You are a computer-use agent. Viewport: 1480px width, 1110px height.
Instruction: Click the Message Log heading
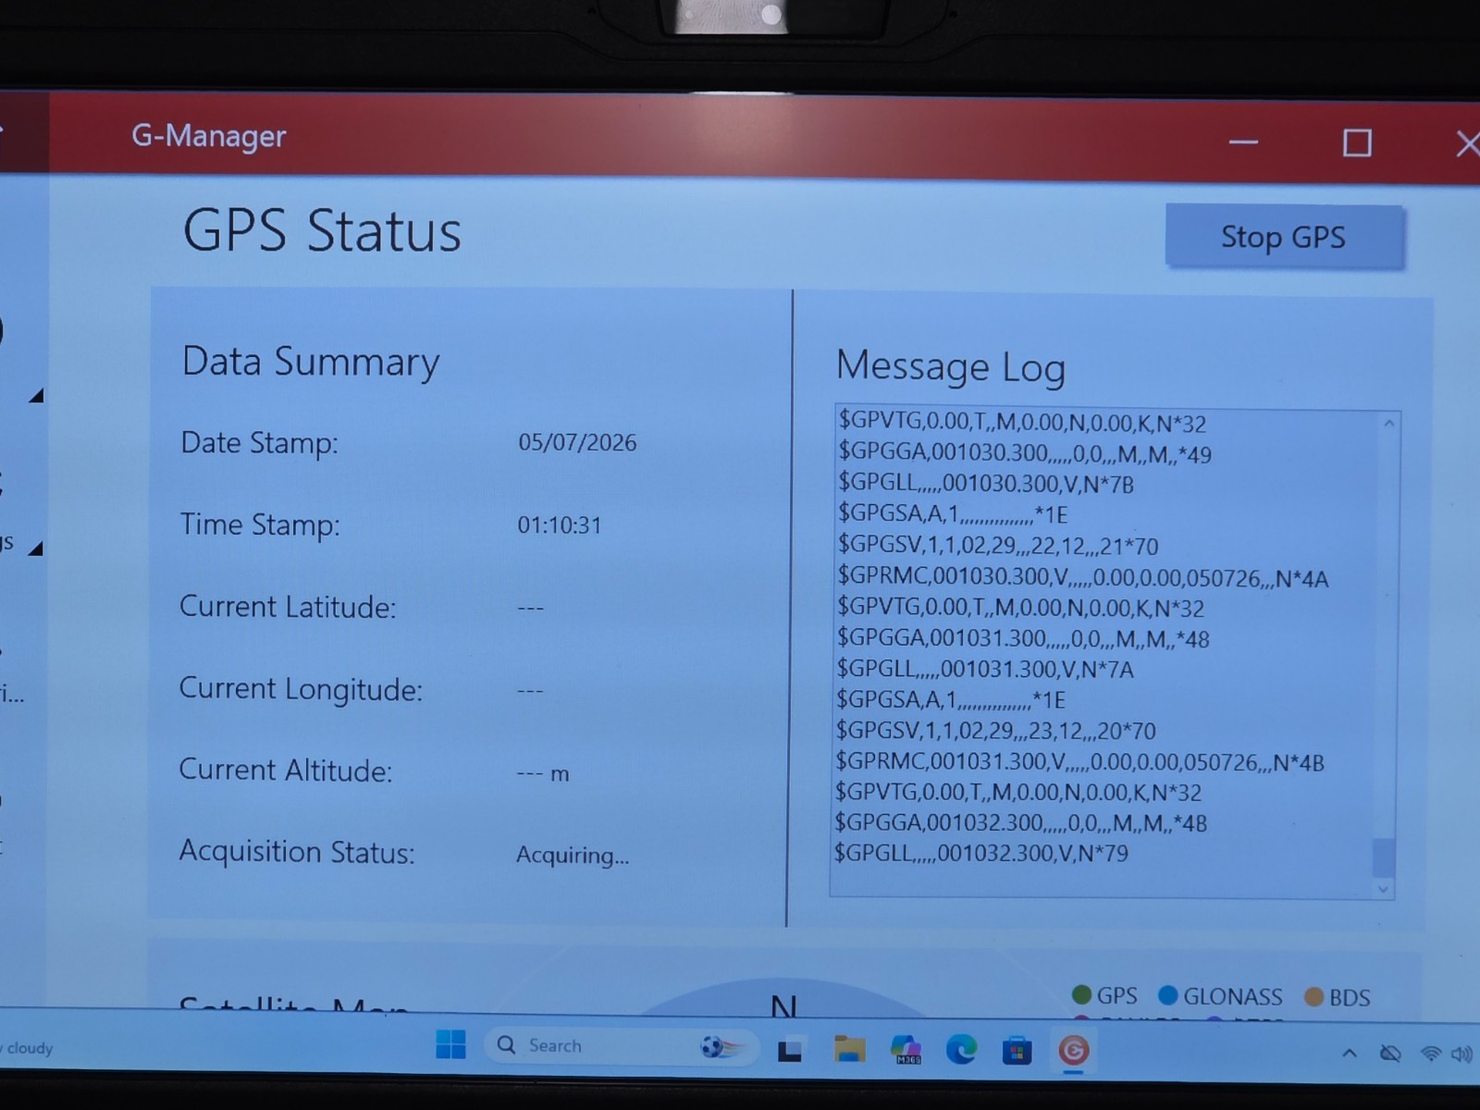pos(951,367)
